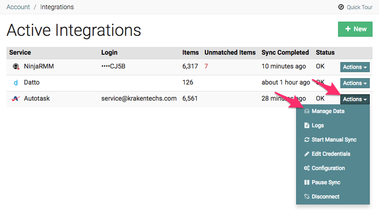Open Actions dropdown for Datto
The image size is (379, 210).
pyautogui.click(x=355, y=83)
